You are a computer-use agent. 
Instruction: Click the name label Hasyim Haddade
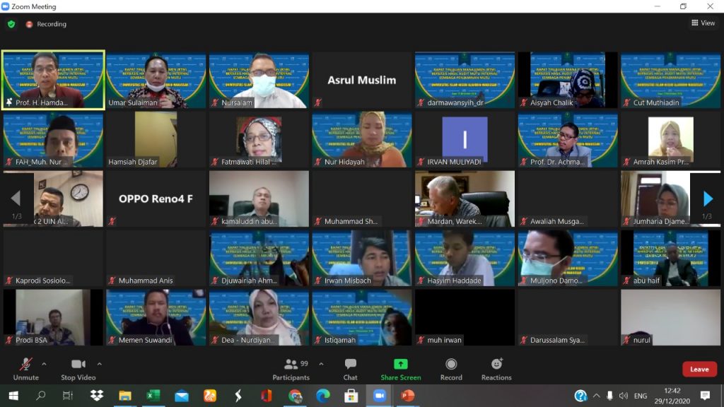pyautogui.click(x=454, y=281)
